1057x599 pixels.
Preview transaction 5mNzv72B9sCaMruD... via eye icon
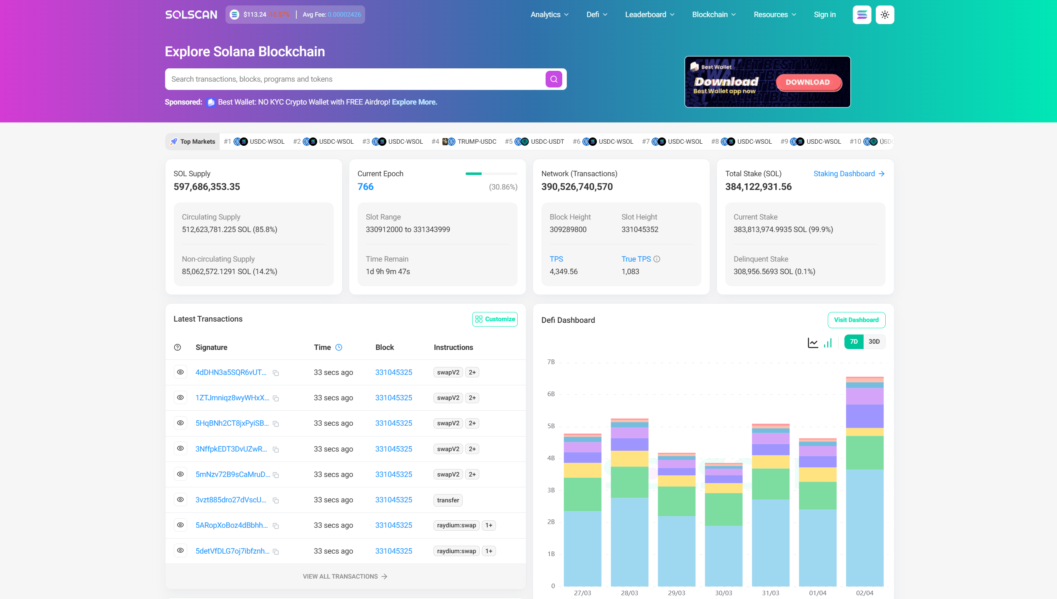(x=180, y=474)
